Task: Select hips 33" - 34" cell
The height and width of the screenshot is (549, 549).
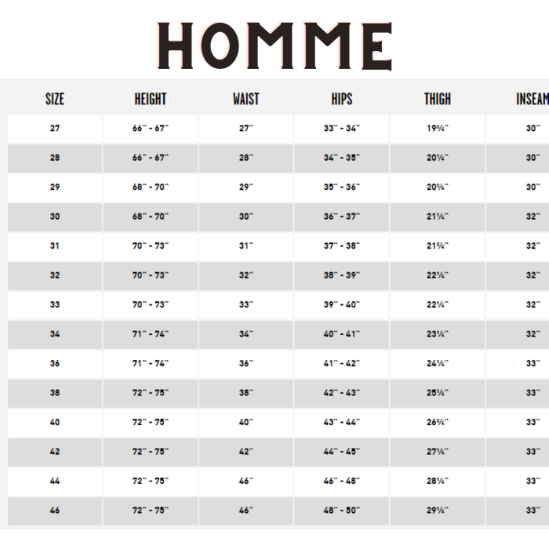Action: 342,129
